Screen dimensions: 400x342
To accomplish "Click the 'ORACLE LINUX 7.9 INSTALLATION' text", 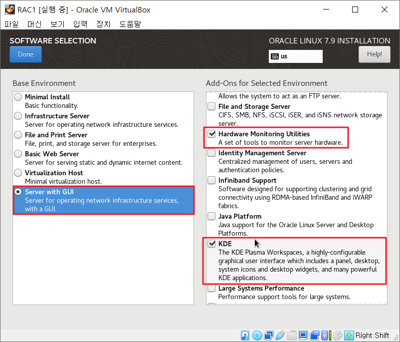I will pos(329,41).
